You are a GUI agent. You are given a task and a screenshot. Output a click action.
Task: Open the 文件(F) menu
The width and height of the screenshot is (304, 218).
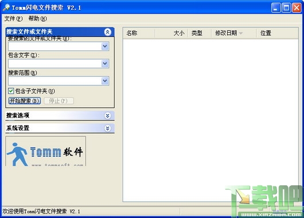(x=13, y=18)
